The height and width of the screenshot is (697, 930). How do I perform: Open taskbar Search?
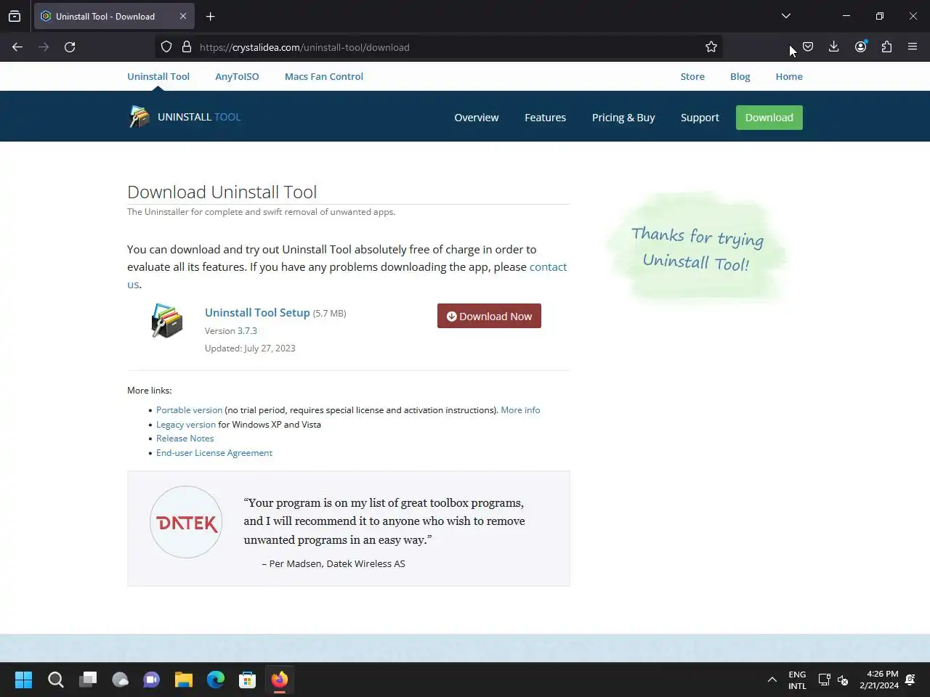[56, 680]
